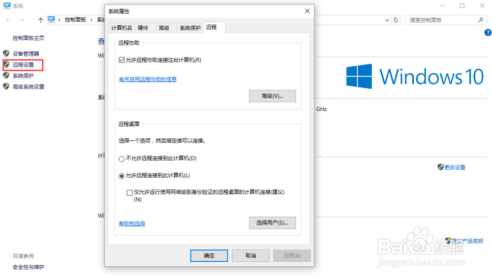Image resolution: width=492 pixels, height=279 pixels.
Task: Refresh the control panel window
Action: [x=396, y=20]
